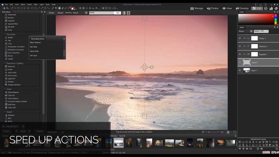Viewport: 279px width, 157px height.
Task: Open the Edit menu
Action: (11, 4)
